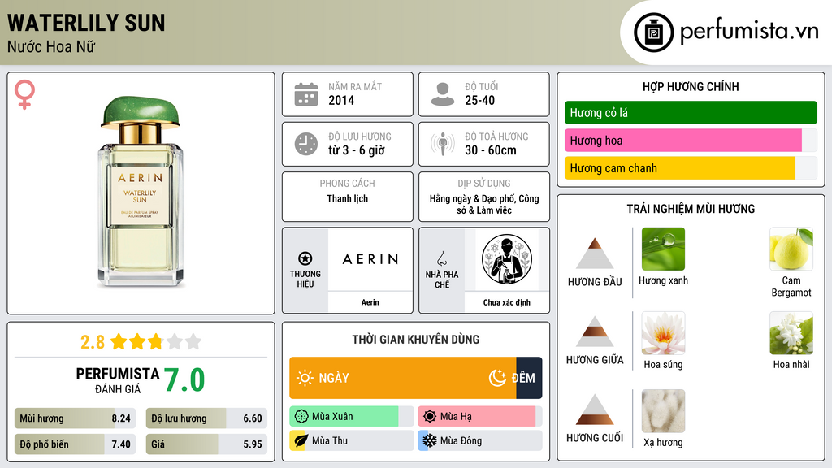The width and height of the screenshot is (832, 468).
Task: Click the sun icon for Mùa Hạ
Action: 430,417
